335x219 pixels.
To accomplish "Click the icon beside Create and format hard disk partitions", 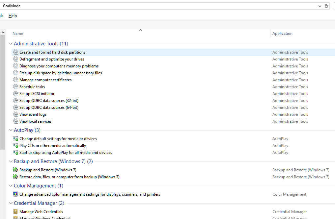I will pyautogui.click(x=15, y=52).
